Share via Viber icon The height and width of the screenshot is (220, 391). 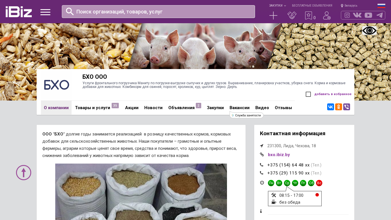click(x=347, y=107)
